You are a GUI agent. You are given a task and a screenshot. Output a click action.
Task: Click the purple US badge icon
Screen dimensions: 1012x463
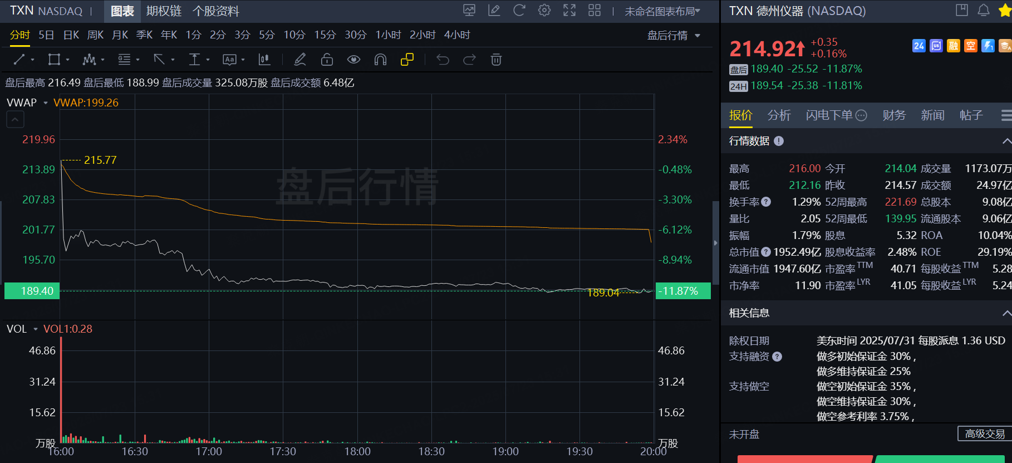[936, 46]
